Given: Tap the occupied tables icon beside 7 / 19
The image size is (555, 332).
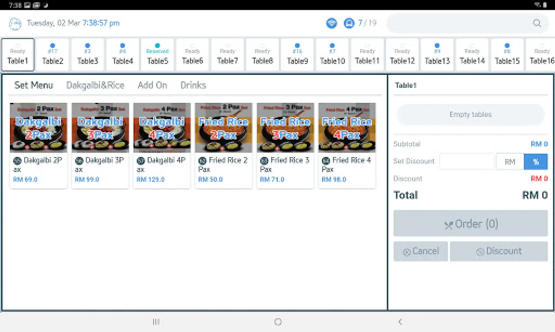Looking at the screenshot, I should point(349,23).
